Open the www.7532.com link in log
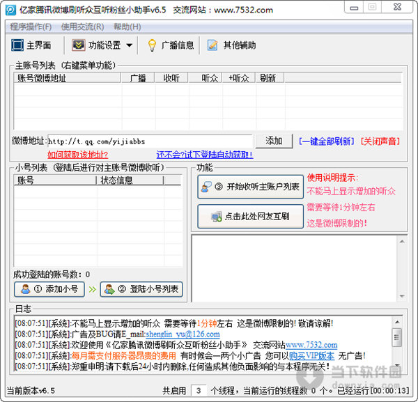Image resolution: width=418 pixels, height=402 pixels. [311, 345]
